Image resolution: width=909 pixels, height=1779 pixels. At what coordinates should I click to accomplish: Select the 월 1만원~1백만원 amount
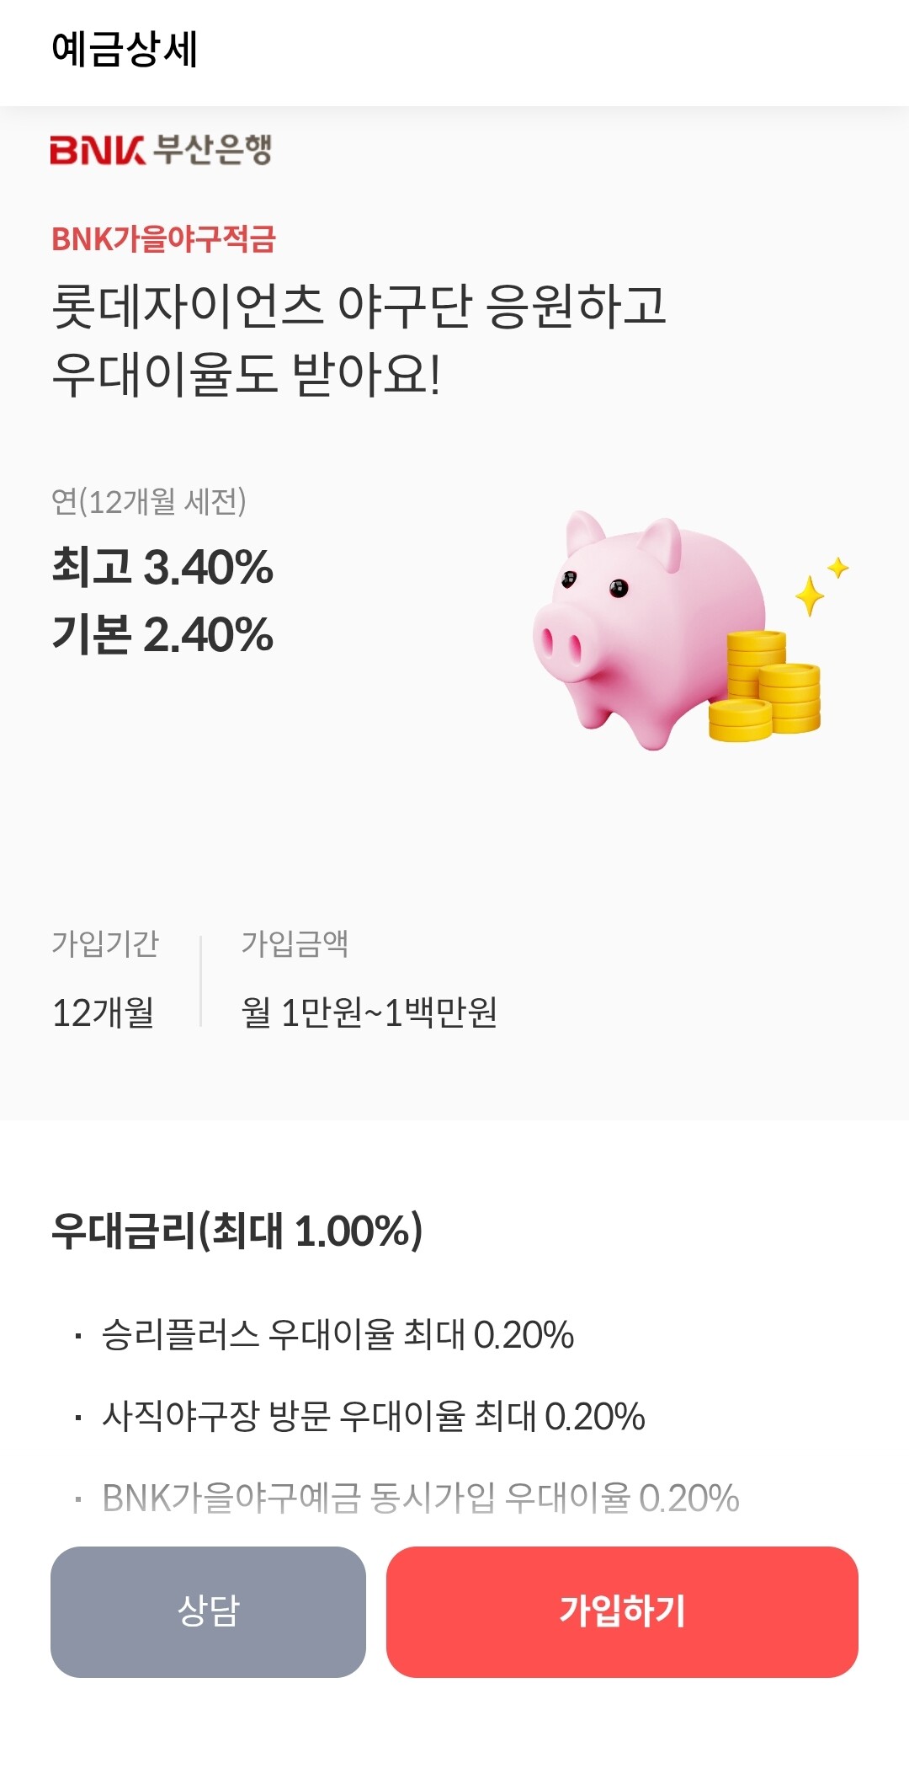point(369,1012)
